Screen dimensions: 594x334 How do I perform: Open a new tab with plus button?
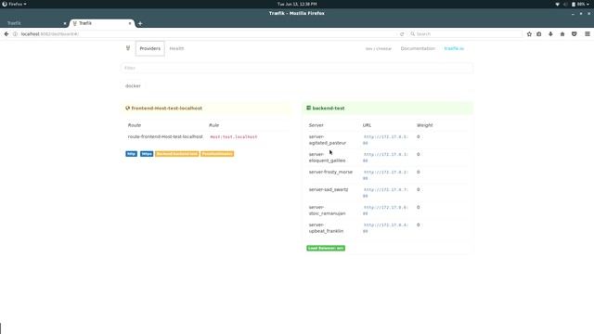(x=140, y=23)
